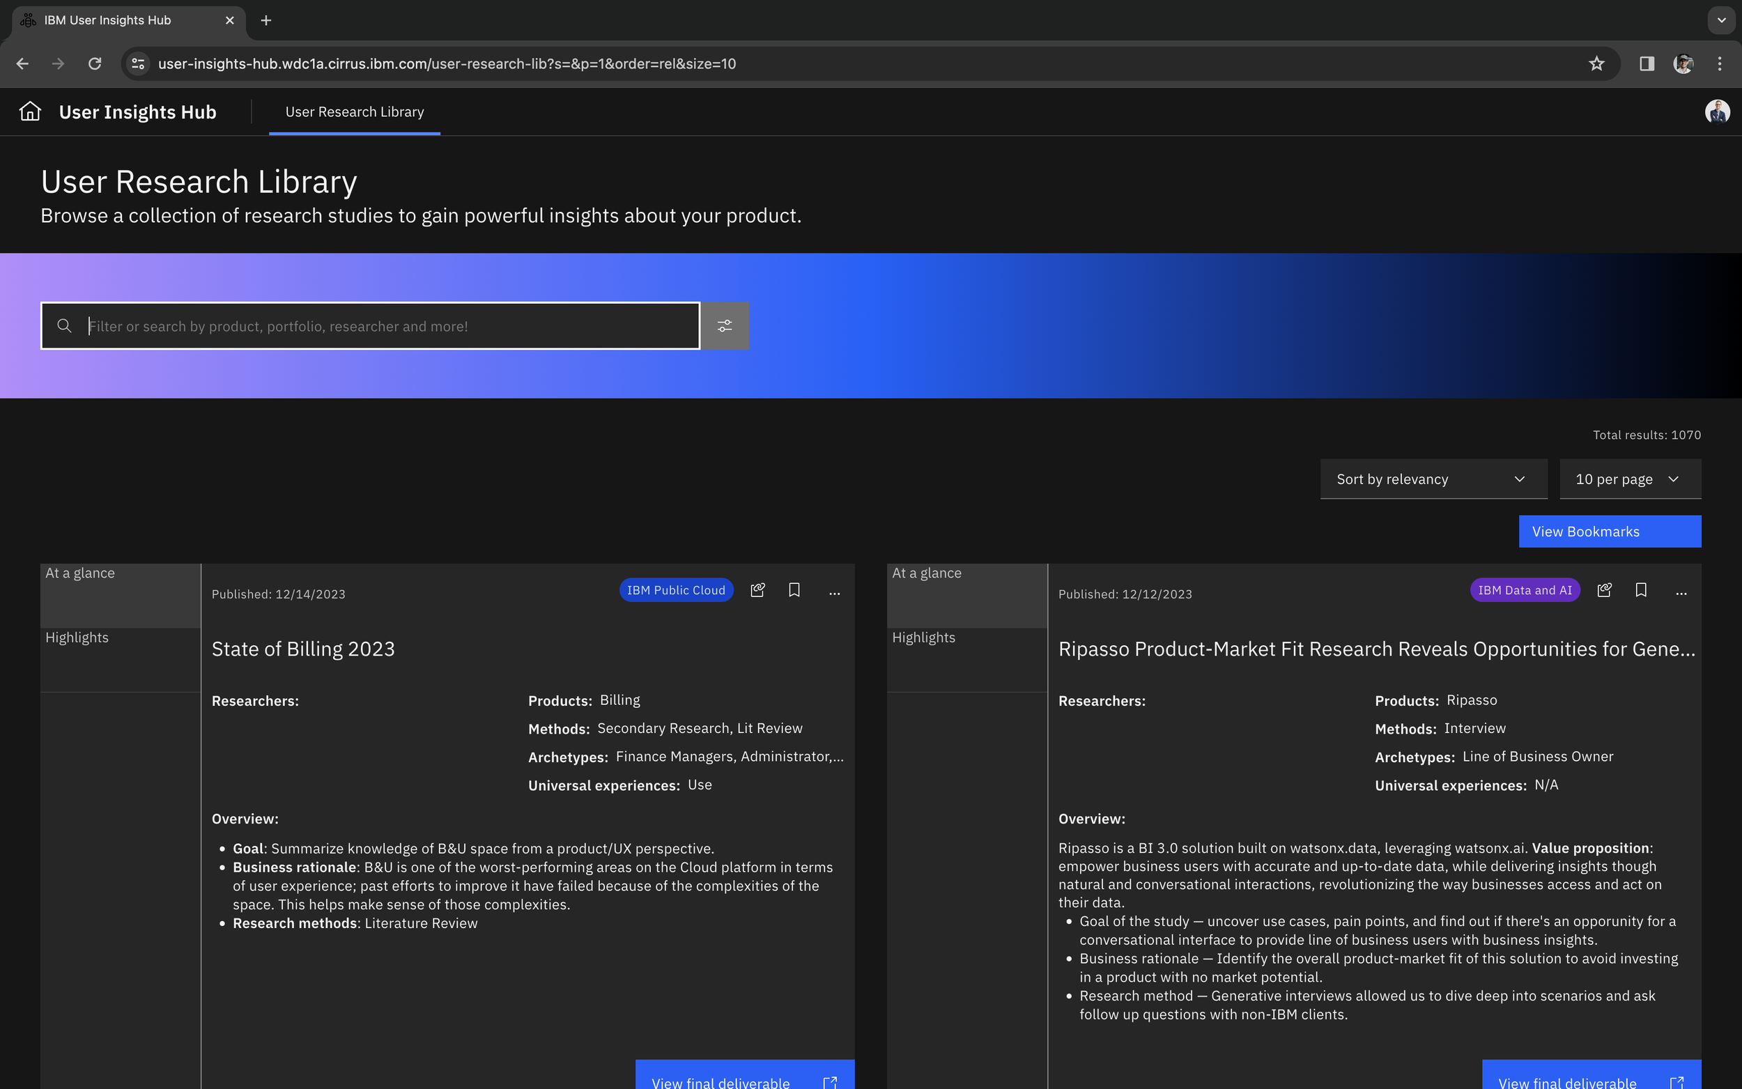Star this page in the address bar
Image resolution: width=1742 pixels, height=1089 pixels.
(x=1596, y=63)
